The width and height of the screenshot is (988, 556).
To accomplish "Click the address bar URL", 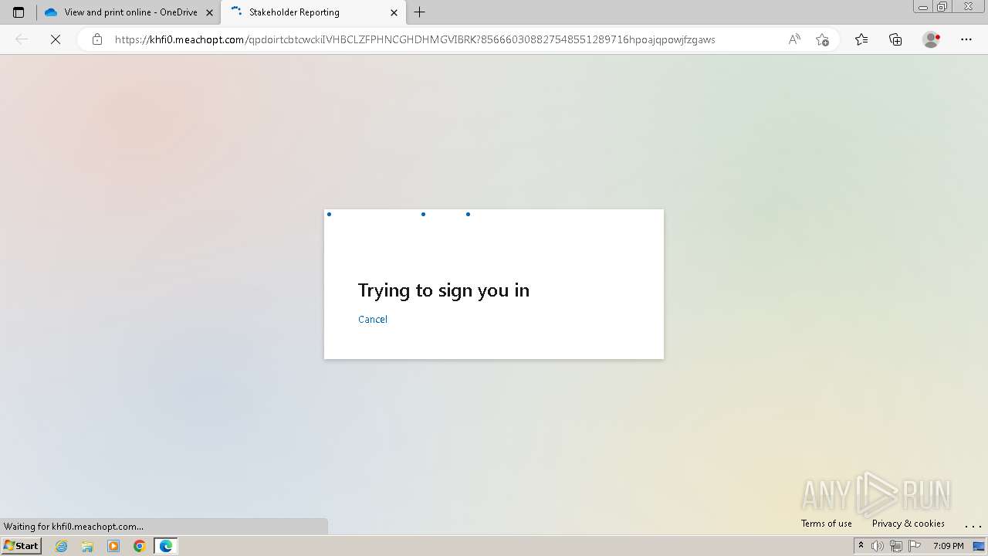I will 414,39.
